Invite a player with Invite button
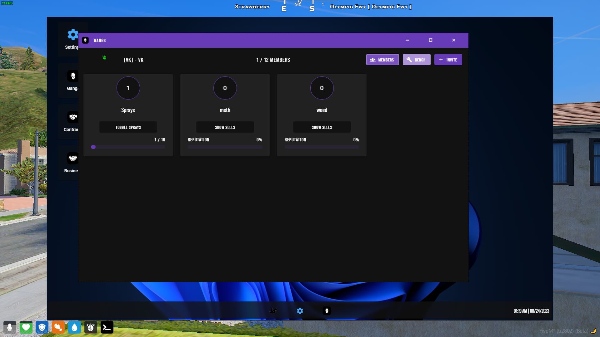The height and width of the screenshot is (337, 600). pos(448,60)
